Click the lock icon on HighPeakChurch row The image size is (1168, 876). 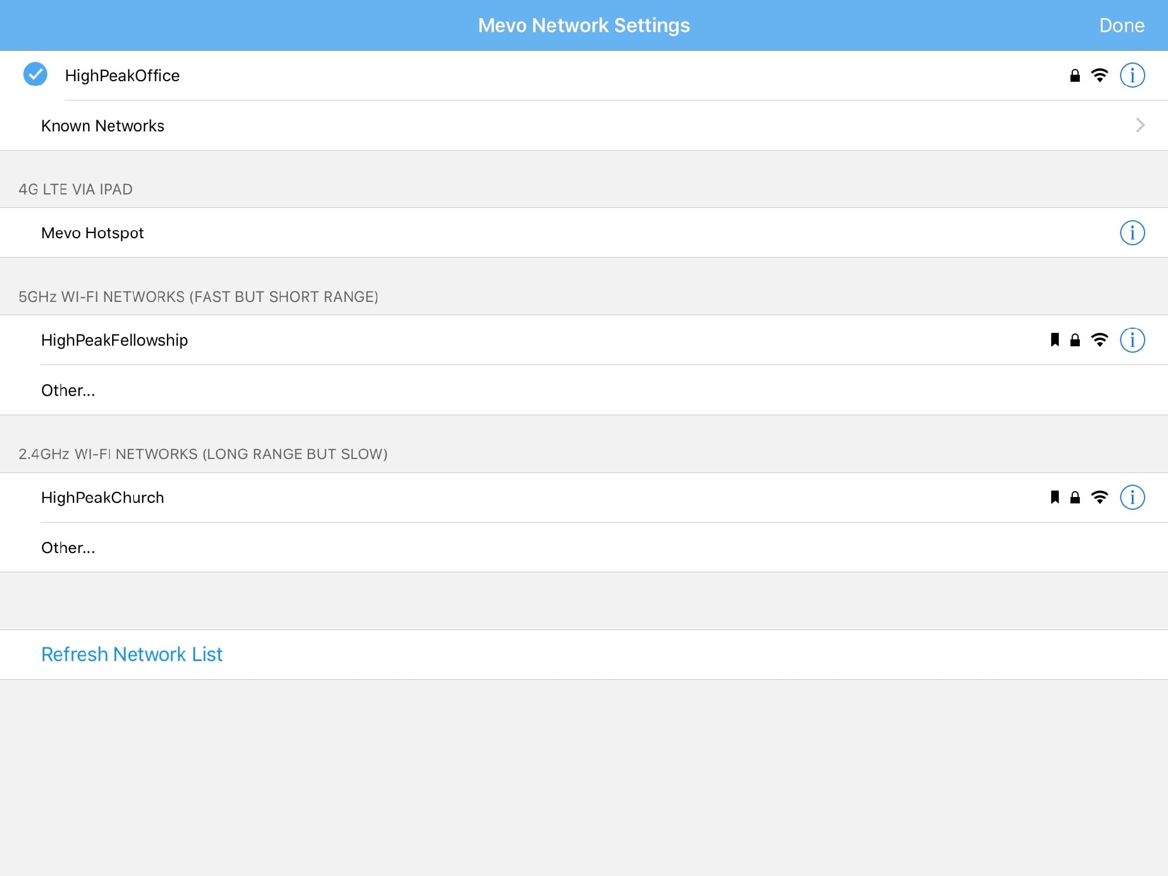[1075, 498]
